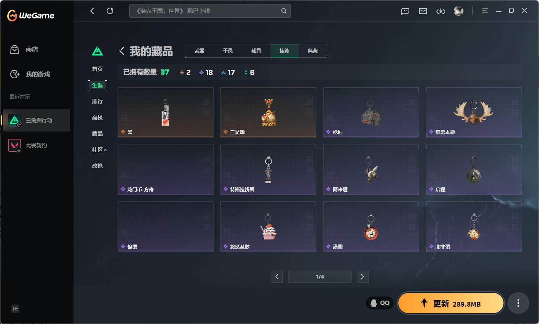Open the chat messages icon
Viewport: 539px width, 324px height.
405,11
